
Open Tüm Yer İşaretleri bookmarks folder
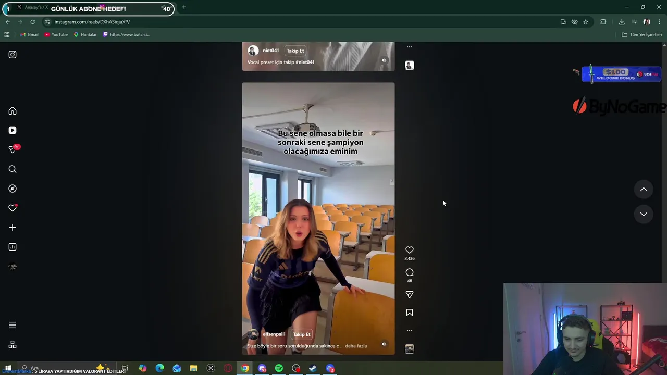[x=641, y=34]
